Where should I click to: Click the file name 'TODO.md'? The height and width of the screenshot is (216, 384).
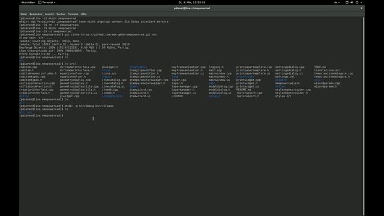pos(320,67)
